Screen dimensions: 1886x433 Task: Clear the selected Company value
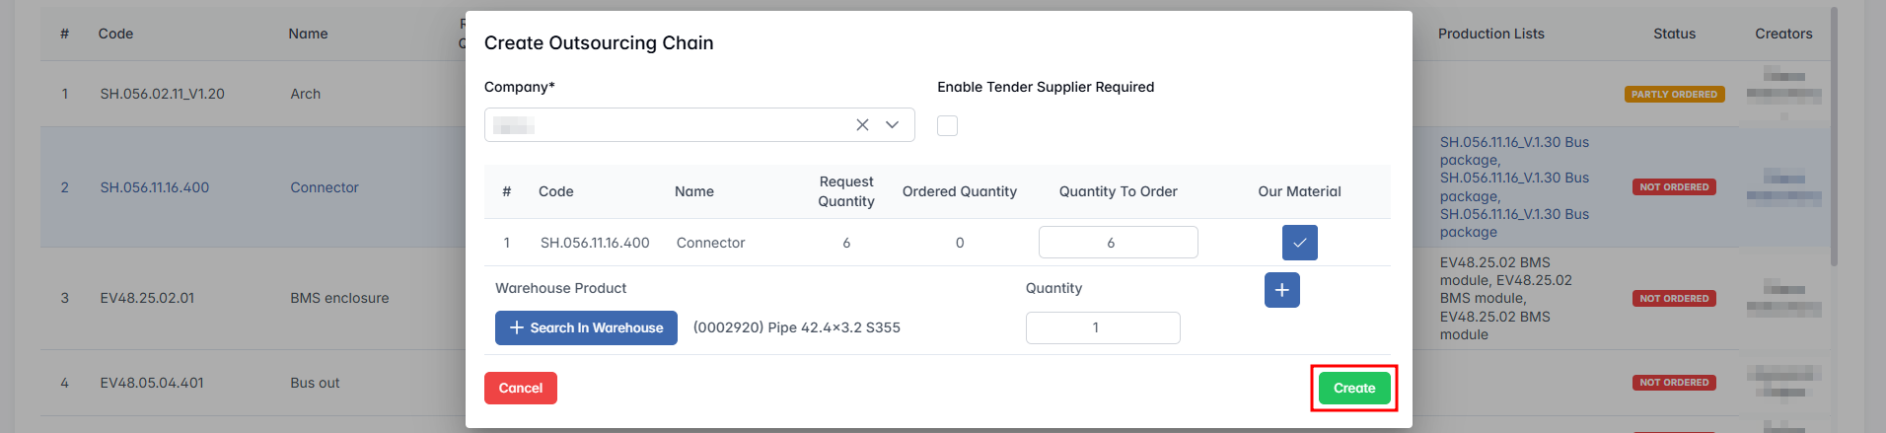click(862, 125)
